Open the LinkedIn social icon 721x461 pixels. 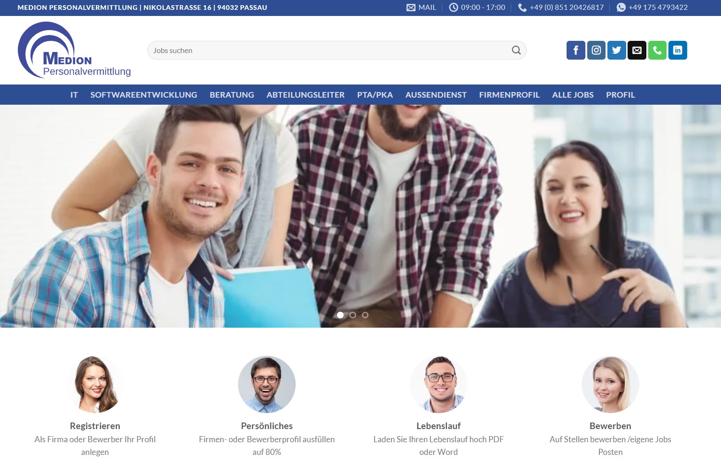[x=677, y=50]
